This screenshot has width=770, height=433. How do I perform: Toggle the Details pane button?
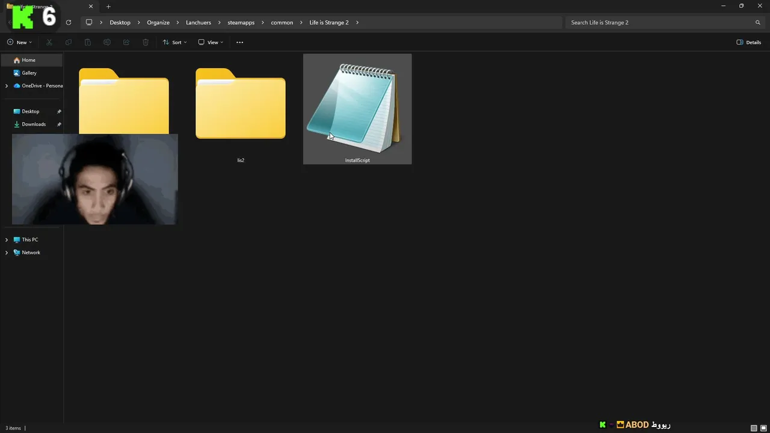pyautogui.click(x=749, y=42)
